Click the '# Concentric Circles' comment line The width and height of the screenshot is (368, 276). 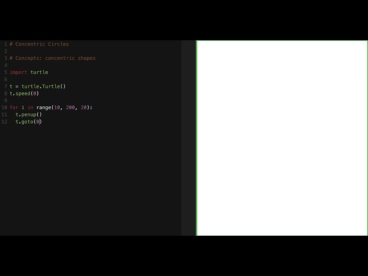[x=39, y=44]
